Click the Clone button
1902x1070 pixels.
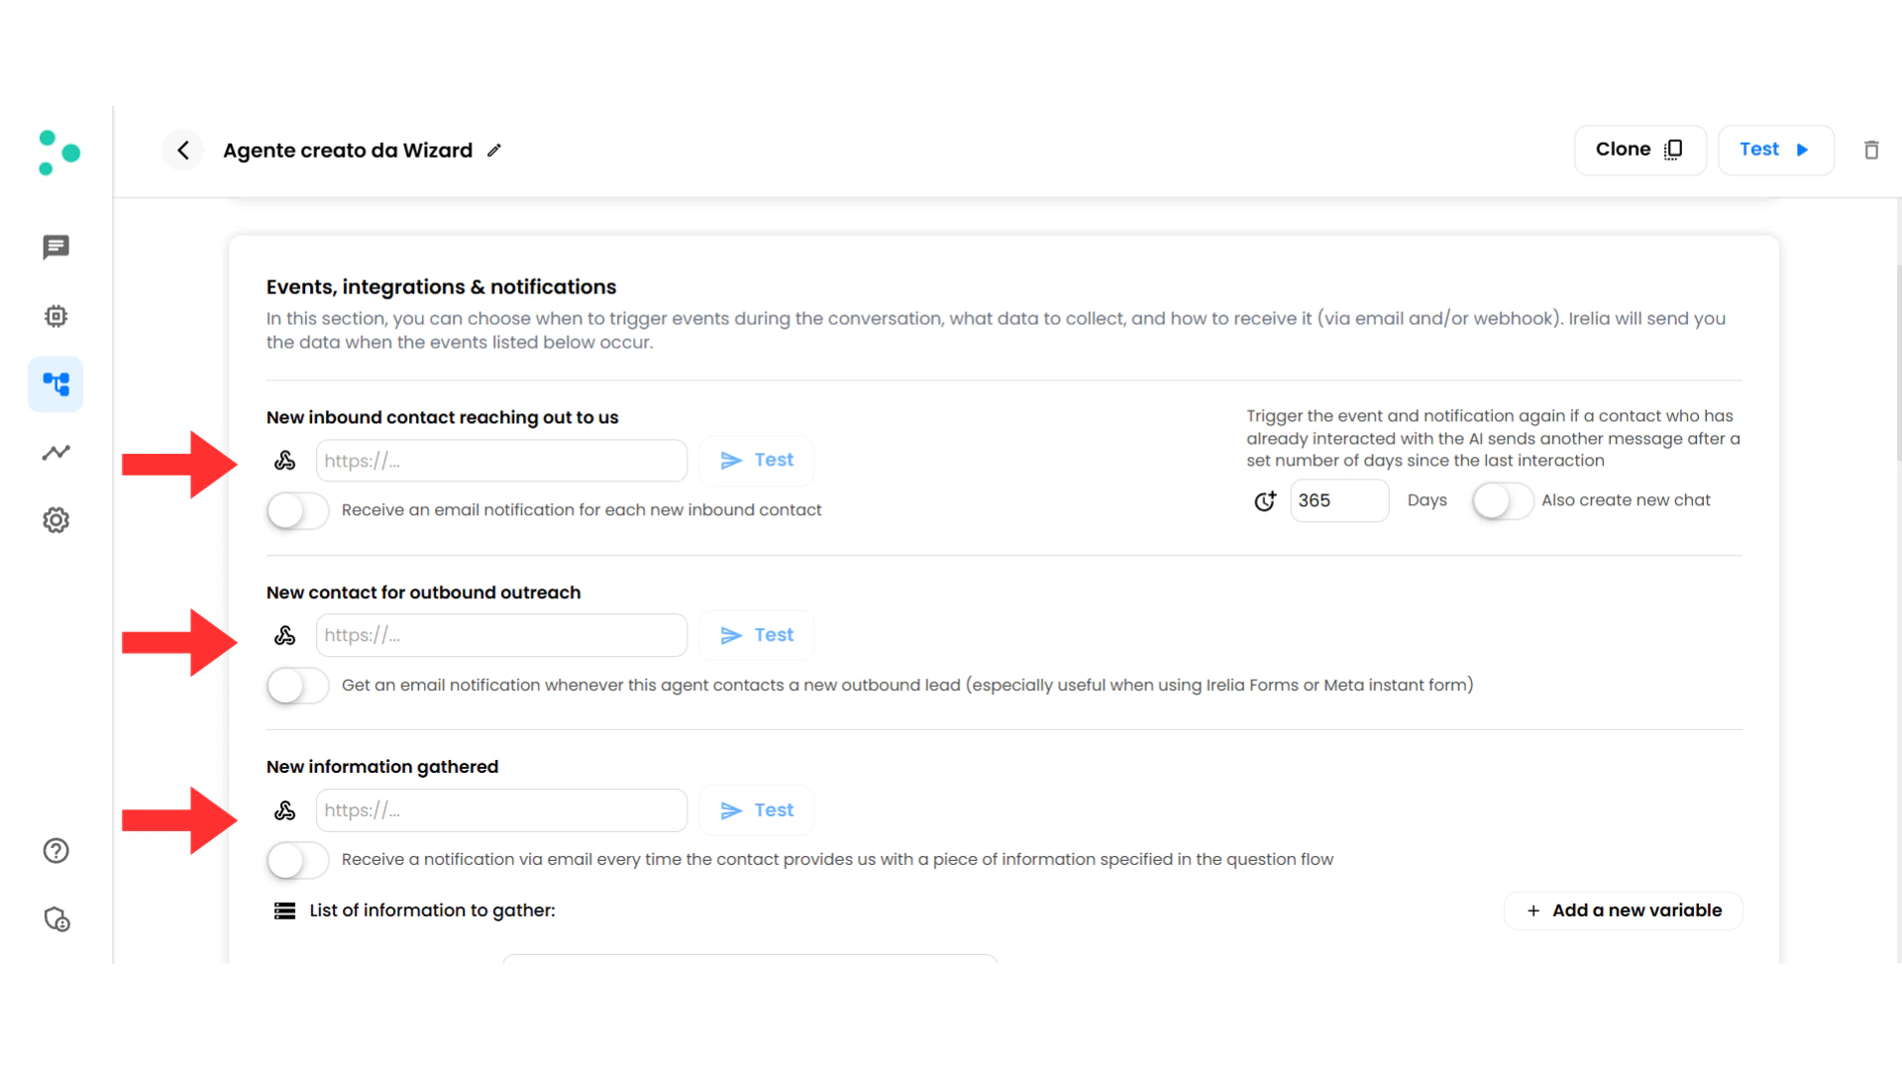[x=1639, y=150]
